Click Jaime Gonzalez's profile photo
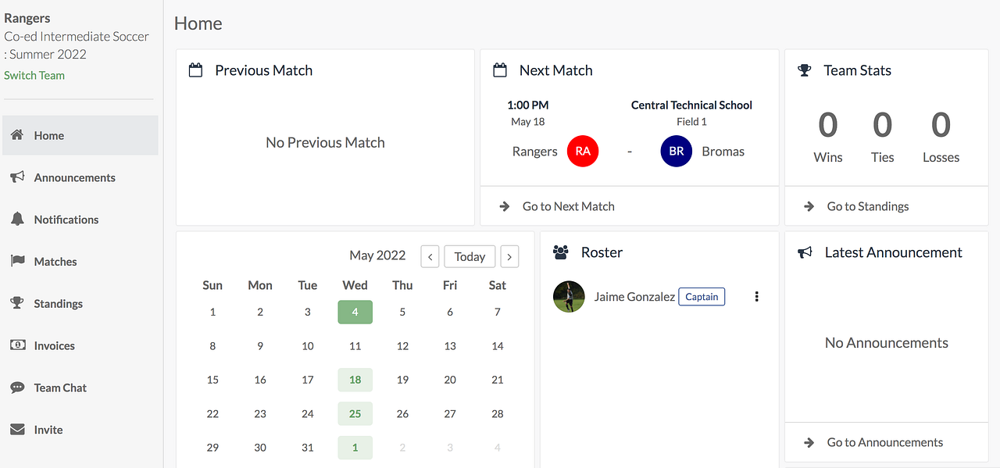1000x468 pixels. (569, 297)
